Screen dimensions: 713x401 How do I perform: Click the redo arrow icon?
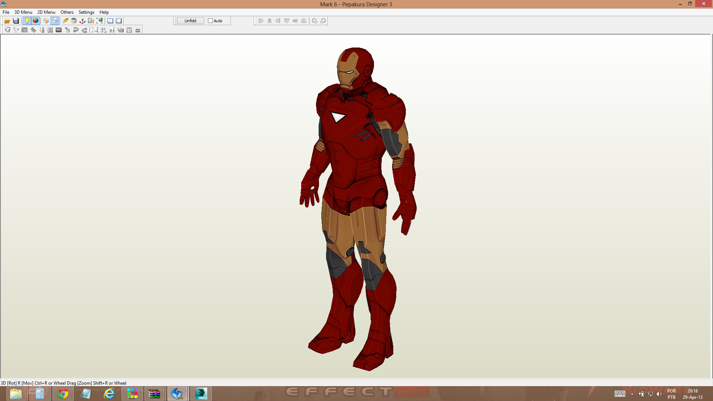tap(84, 30)
